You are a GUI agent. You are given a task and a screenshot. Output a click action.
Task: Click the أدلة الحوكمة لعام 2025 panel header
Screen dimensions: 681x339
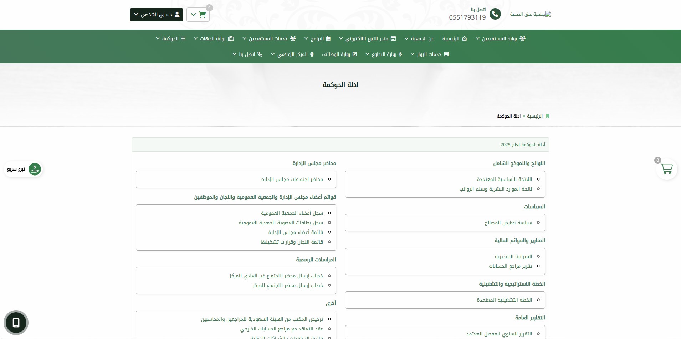point(340,145)
